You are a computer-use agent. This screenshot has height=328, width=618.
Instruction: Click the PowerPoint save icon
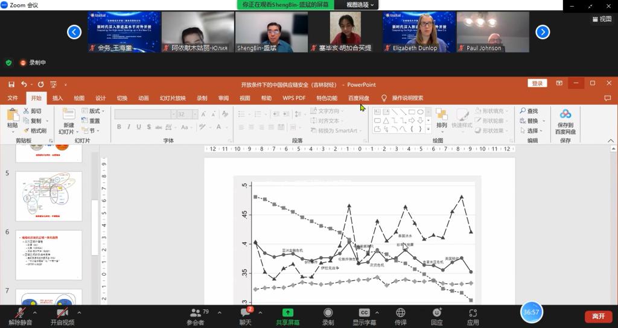[x=11, y=84]
